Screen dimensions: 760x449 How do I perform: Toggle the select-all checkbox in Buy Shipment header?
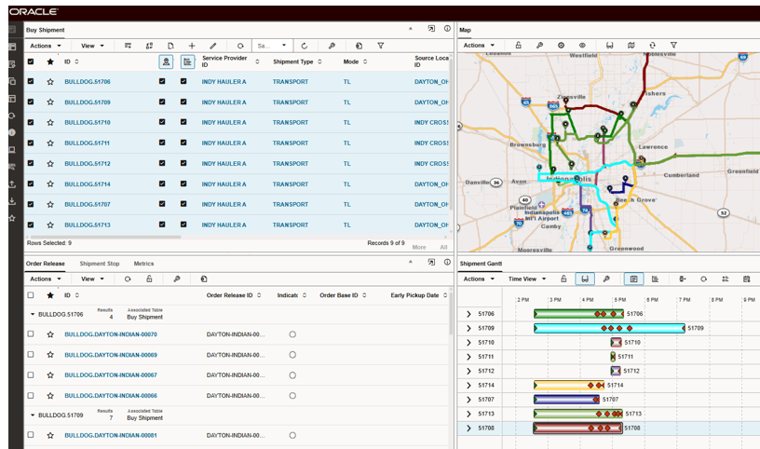[31, 61]
